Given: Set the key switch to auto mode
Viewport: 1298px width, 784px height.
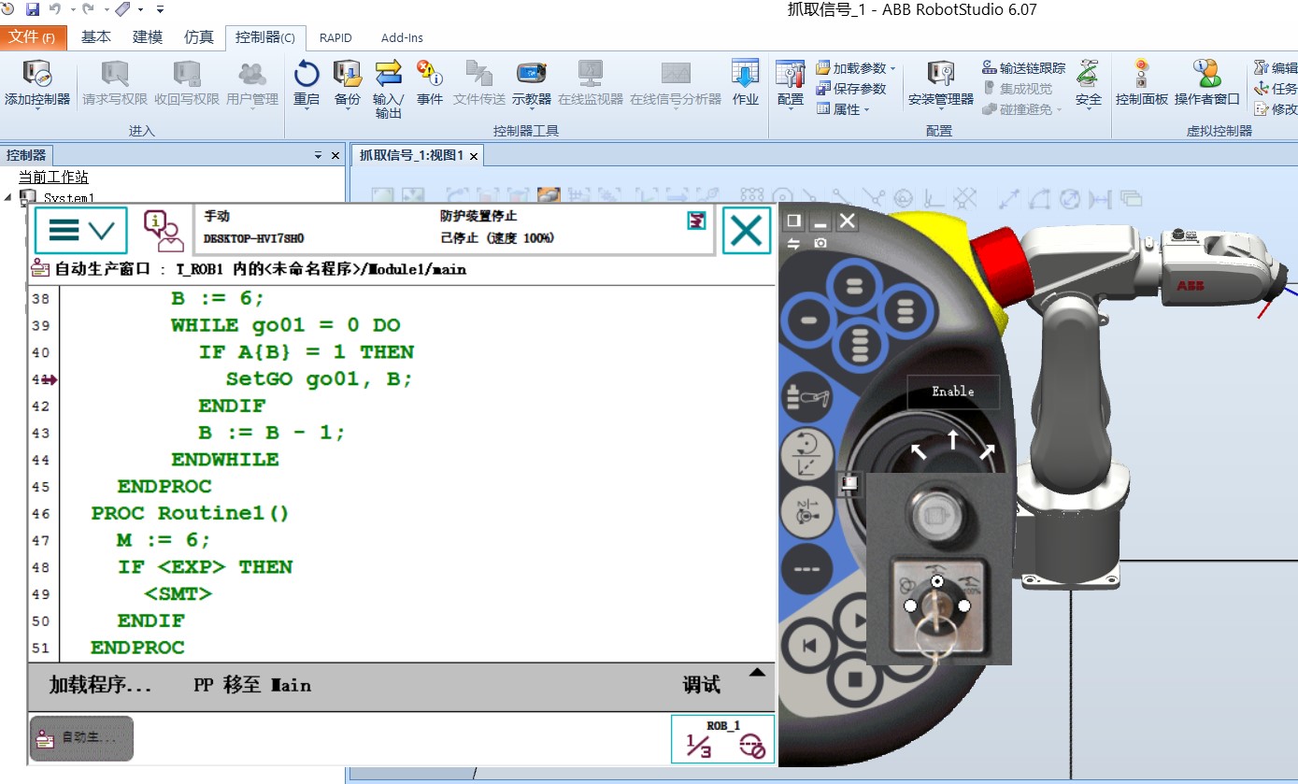Looking at the screenshot, I should [910, 606].
